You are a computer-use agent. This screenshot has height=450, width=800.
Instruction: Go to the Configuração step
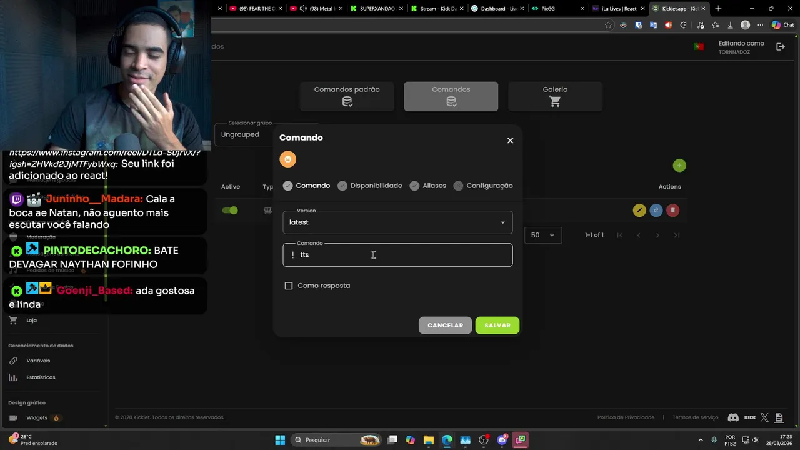[483, 186]
